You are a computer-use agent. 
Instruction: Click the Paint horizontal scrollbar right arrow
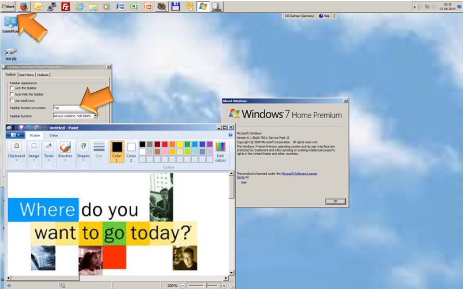coord(226,278)
